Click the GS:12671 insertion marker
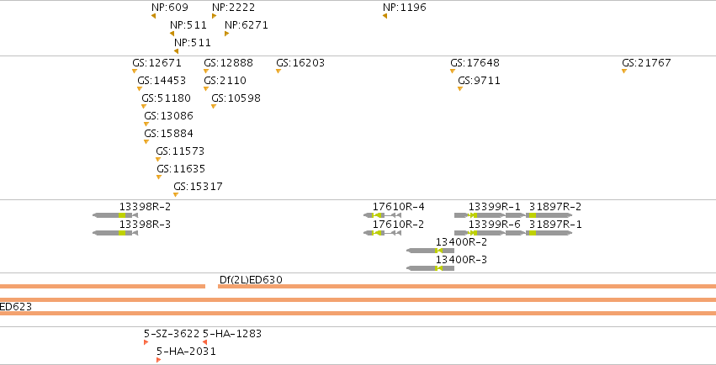 (135, 71)
